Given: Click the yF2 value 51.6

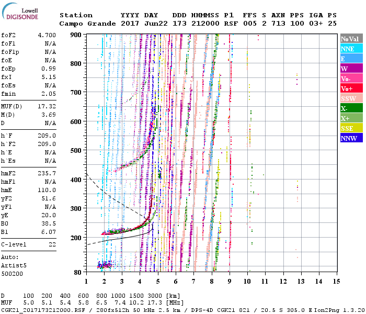Looking at the screenshot, I should (49, 198).
